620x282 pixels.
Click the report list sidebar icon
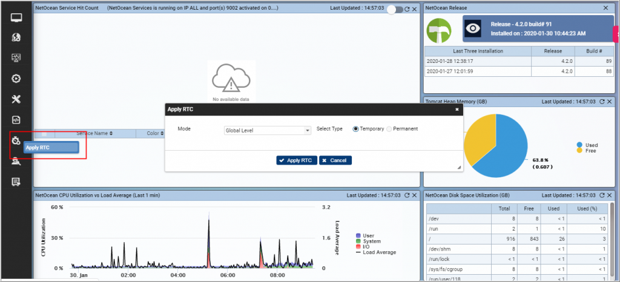tap(16, 182)
